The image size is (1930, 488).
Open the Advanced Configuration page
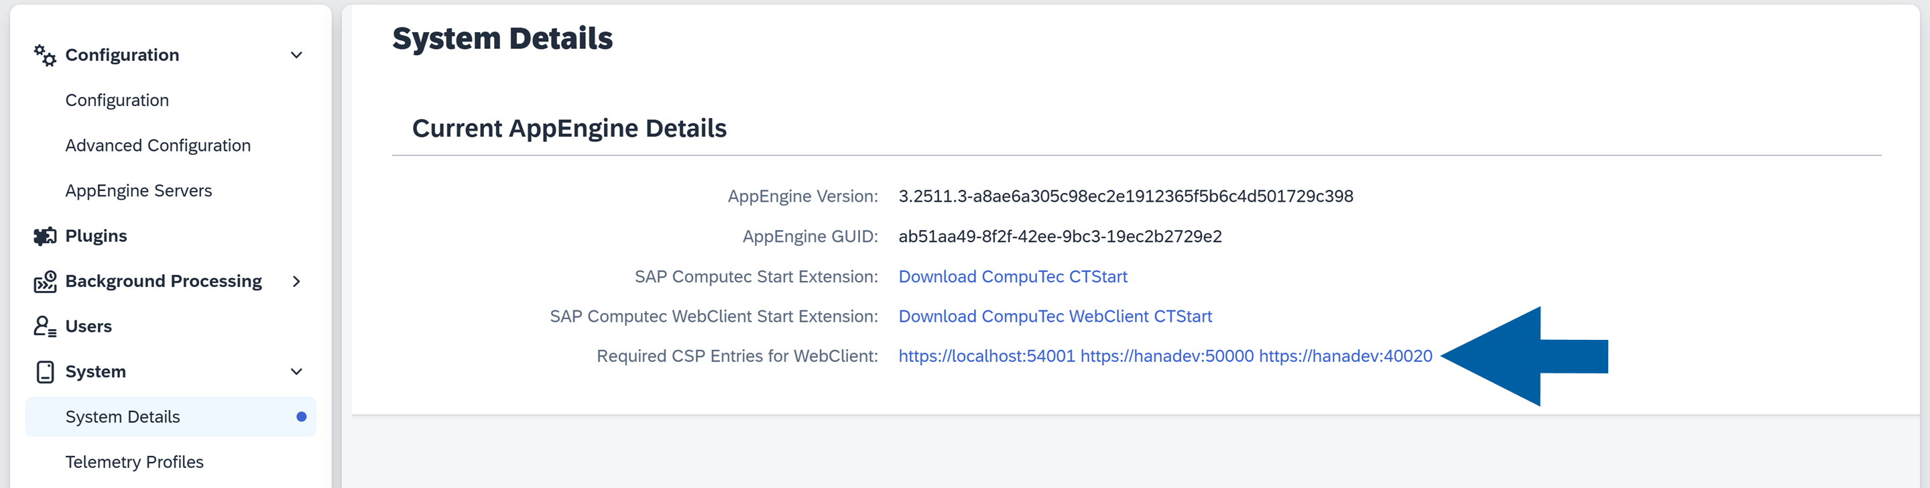[x=158, y=145]
